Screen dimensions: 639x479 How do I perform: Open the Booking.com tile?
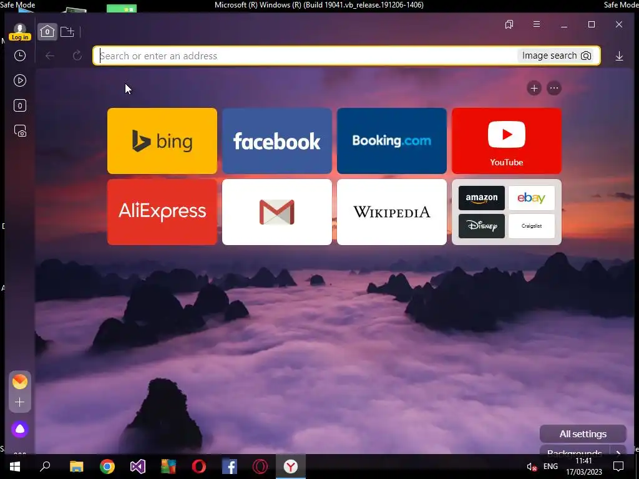pyautogui.click(x=392, y=141)
